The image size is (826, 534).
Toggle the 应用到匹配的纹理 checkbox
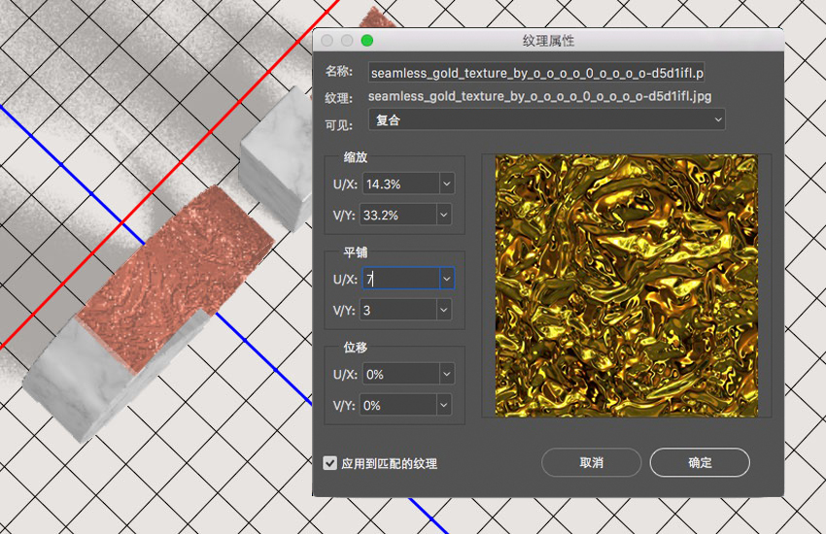[x=329, y=463]
